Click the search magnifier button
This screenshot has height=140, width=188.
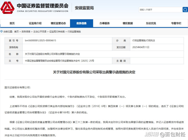pos(185,10)
